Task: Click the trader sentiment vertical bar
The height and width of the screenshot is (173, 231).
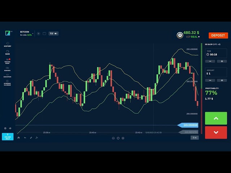Action: point(201,88)
